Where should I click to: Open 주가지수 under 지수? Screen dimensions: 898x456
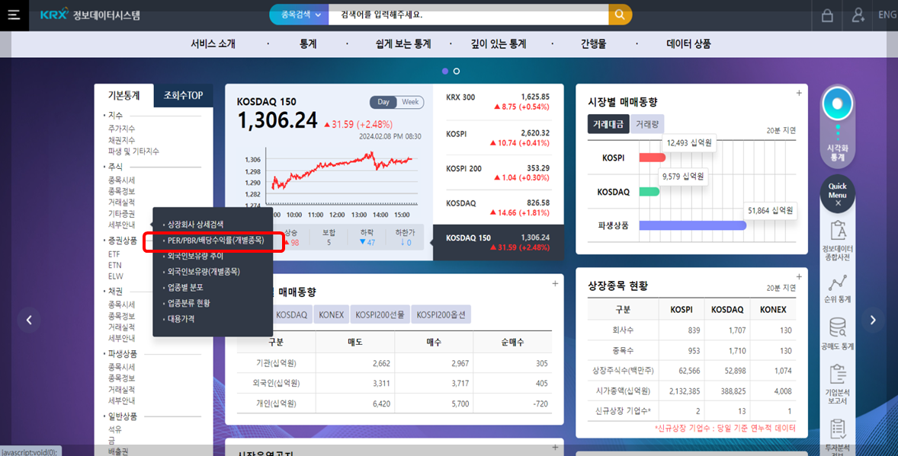click(121, 129)
